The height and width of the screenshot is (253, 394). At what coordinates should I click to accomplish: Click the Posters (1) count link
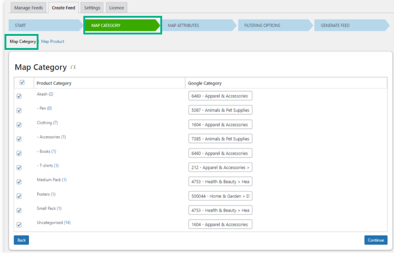click(53, 194)
